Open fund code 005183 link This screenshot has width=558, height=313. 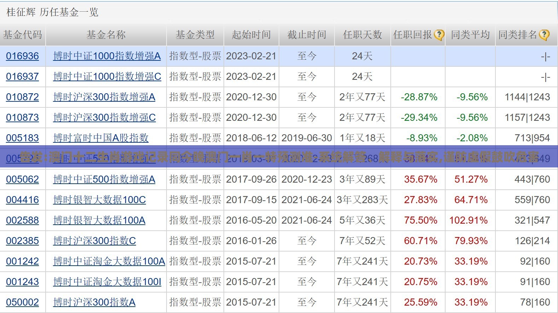click(x=22, y=138)
